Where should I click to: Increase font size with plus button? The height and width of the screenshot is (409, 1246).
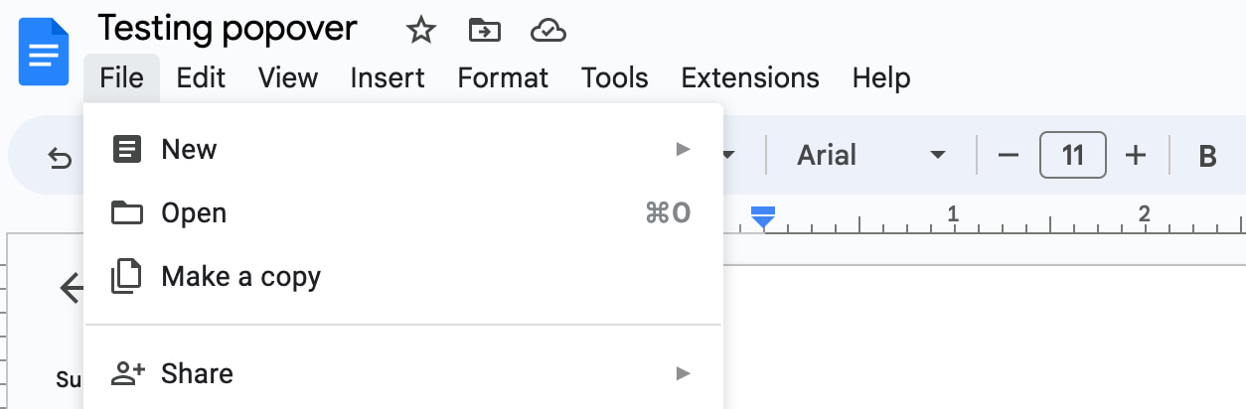(1136, 156)
